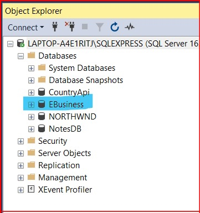This screenshot has height=213, width=200.
Task: Select the Replication folder item
Action: (59, 165)
